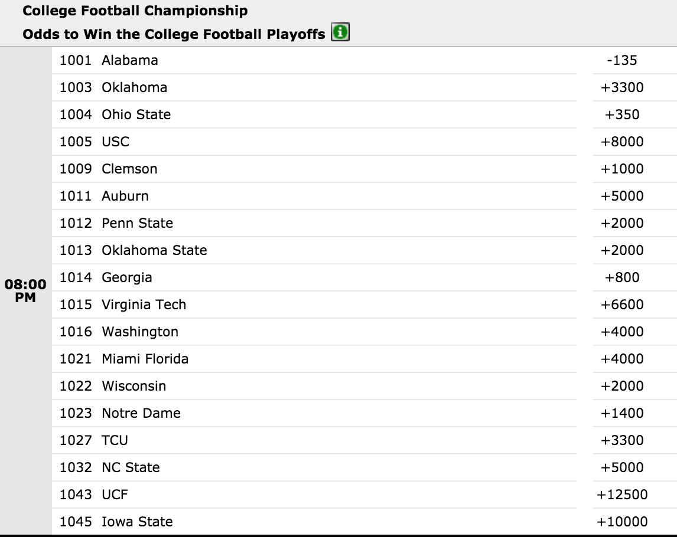Select Notre Dame +1400 odds
The height and width of the screenshot is (537, 677).
coord(621,412)
